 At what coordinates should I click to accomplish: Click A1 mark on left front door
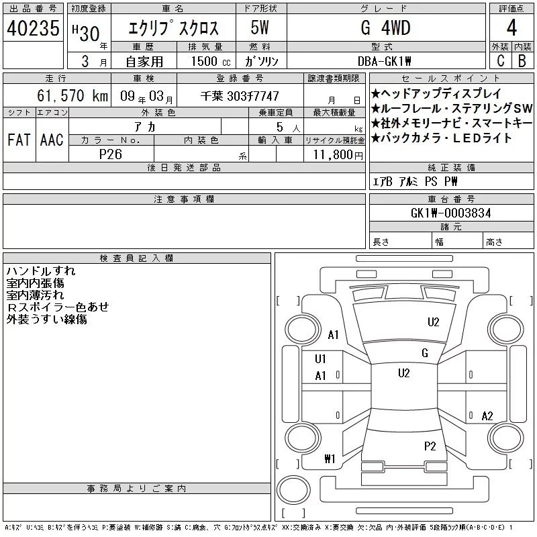pos(320,376)
